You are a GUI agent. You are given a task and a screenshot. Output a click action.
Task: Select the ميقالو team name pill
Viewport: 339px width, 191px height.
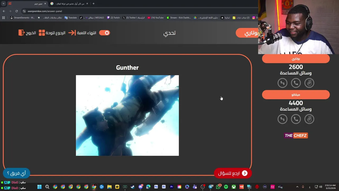point(296,95)
